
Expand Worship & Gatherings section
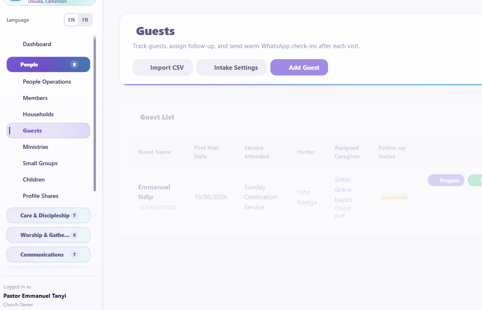48,235
